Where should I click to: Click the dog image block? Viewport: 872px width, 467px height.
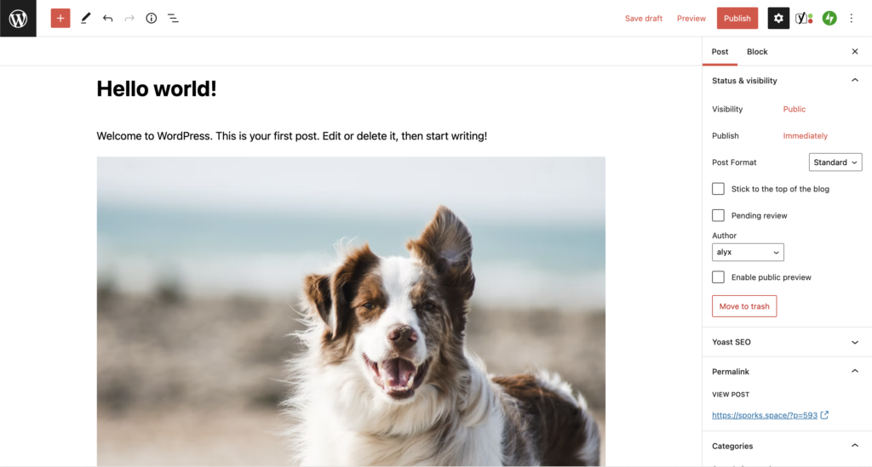[351, 311]
